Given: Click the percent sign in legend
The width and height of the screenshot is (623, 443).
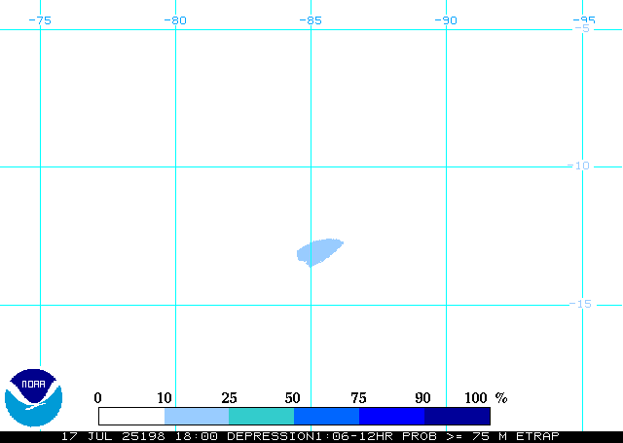Looking at the screenshot, I should coord(501,397).
